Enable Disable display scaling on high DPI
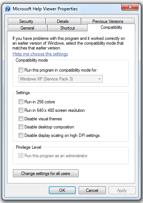The height and width of the screenshot is (203, 143). tap(21, 135)
